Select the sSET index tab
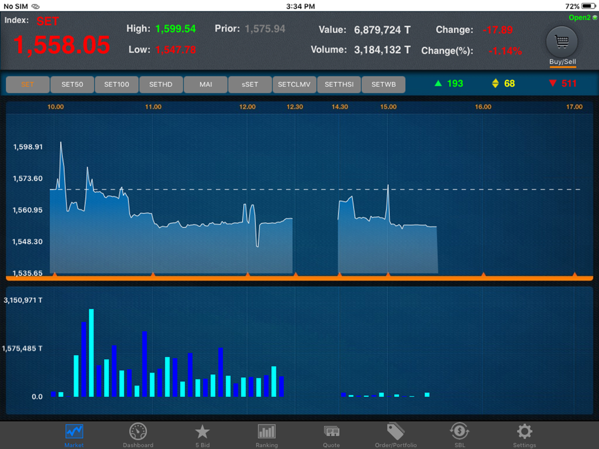The height and width of the screenshot is (449, 599). pos(250,84)
